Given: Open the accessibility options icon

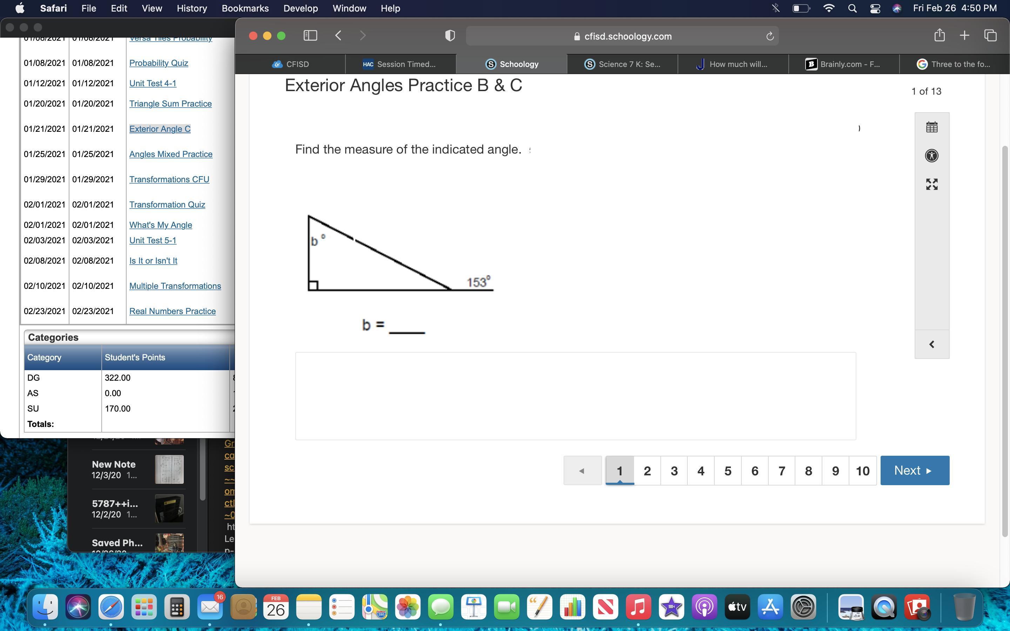Looking at the screenshot, I should click(931, 156).
